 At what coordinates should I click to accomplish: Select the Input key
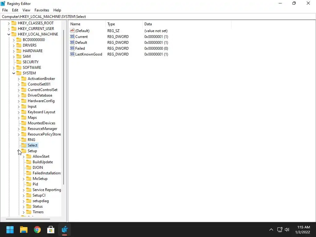point(32,106)
